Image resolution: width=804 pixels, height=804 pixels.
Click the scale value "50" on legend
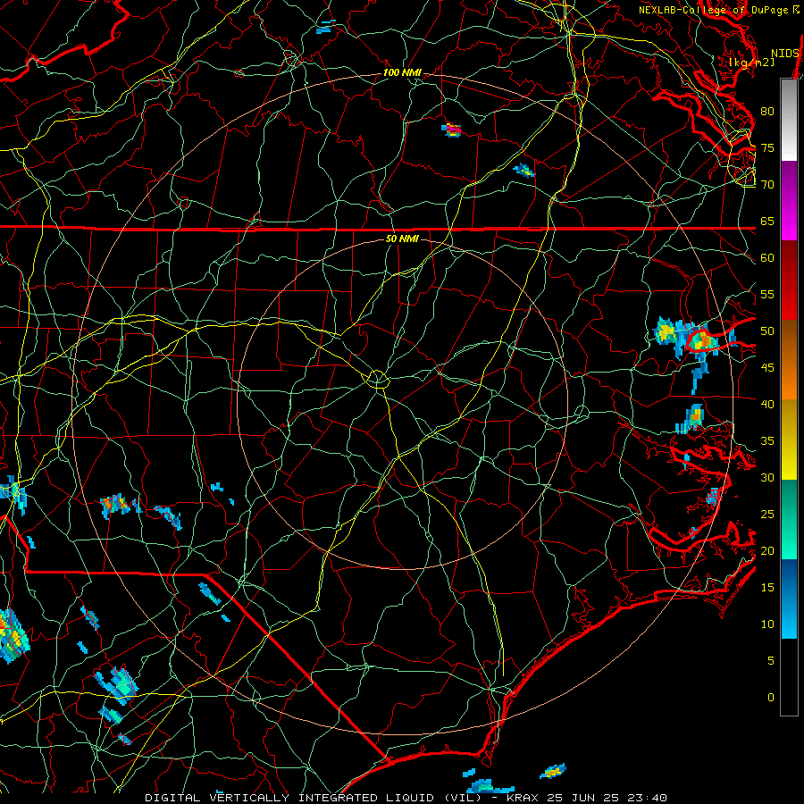[x=767, y=331]
